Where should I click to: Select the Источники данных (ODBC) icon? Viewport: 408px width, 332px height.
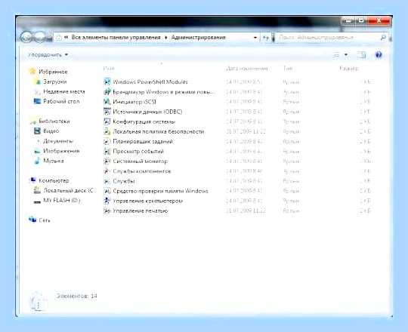click(x=107, y=112)
